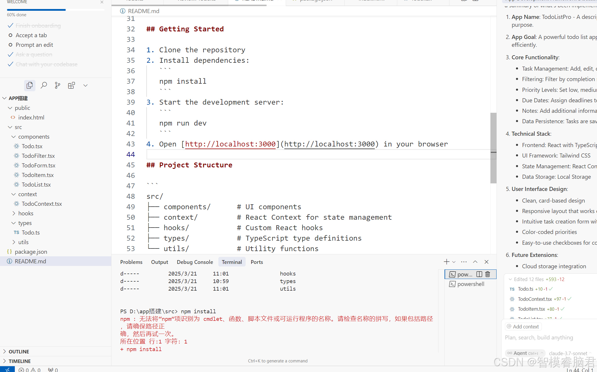Screen dimensions: 597x372
Task: Switch to the Ports tab
Action: pyautogui.click(x=257, y=262)
